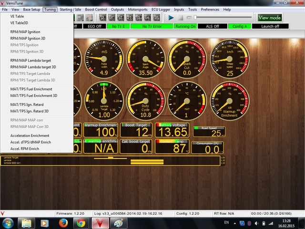Viewport: 305px width, 229px height.
Task: Click the Coolant Temp readout
Action: (x=172, y=146)
